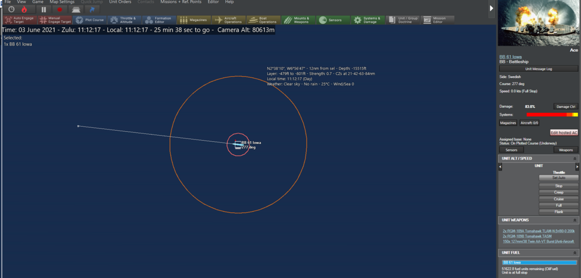
Task: Open Mounts & Weapons
Action: click(x=298, y=20)
